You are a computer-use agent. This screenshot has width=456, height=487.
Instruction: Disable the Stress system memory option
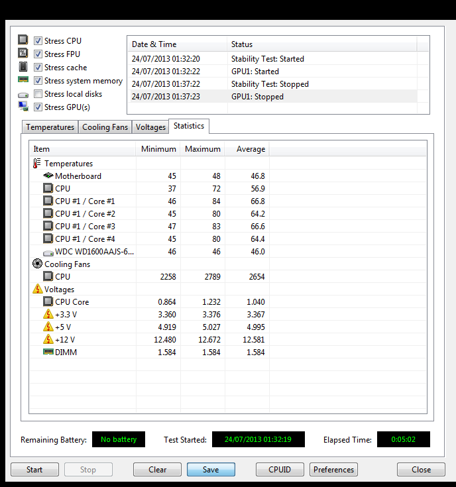pyautogui.click(x=38, y=81)
